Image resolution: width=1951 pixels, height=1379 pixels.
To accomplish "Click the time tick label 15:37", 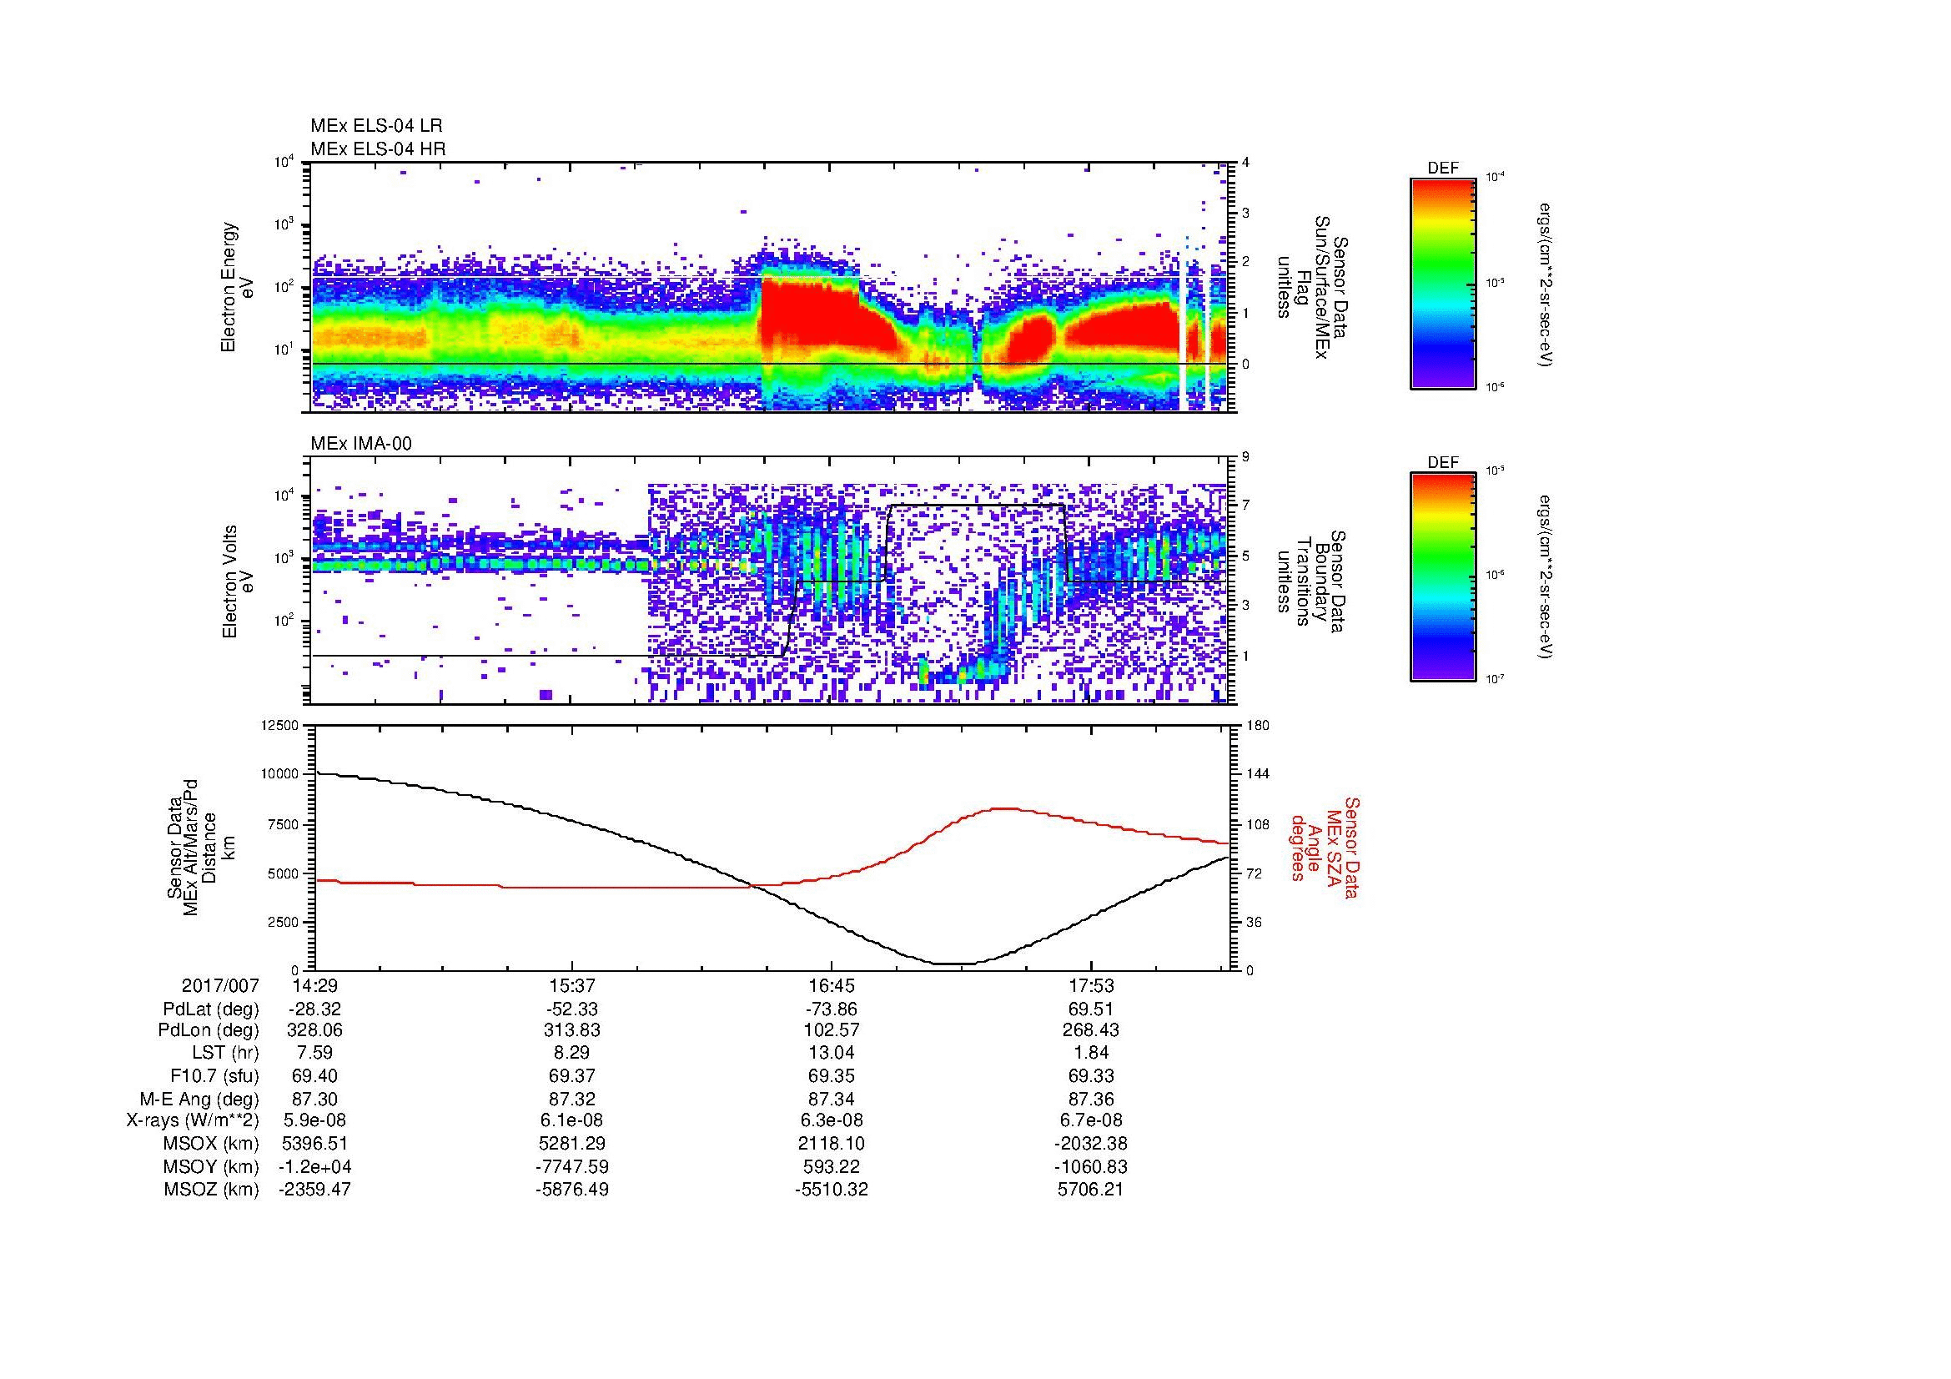I will coord(573,986).
